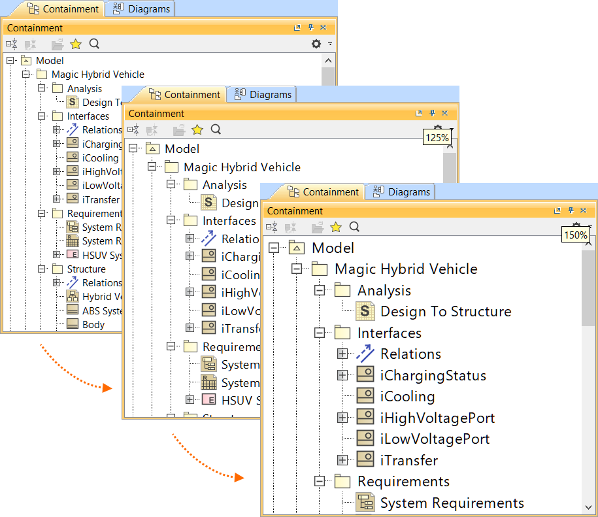Switch to the Diagrams tab in the top-left panel
The width and height of the screenshot is (598, 517).
[x=142, y=8]
